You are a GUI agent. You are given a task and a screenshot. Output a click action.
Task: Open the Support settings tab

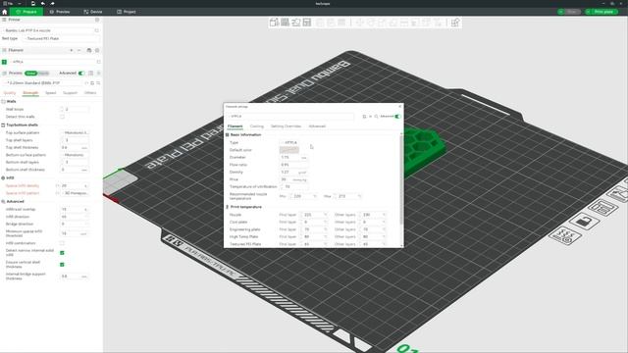click(70, 93)
